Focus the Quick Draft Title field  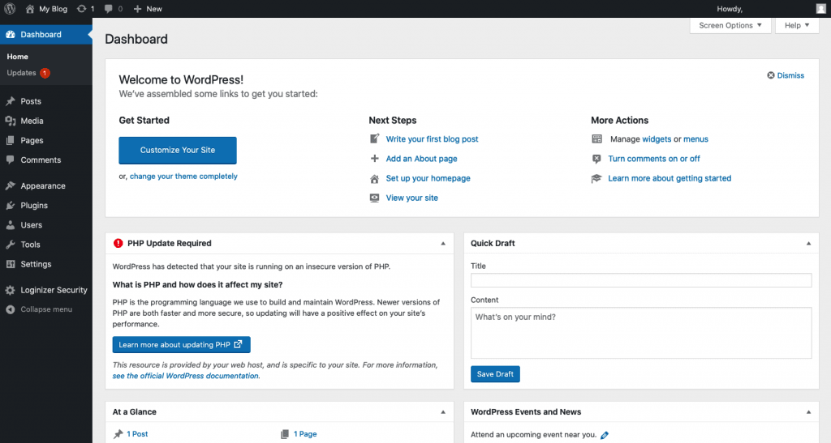641,280
